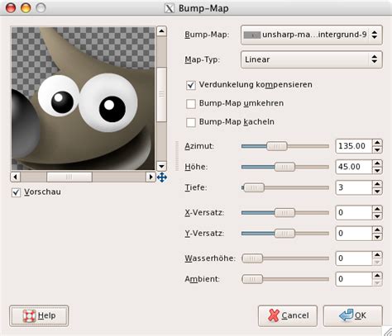Increase Höhe value with up spinner arrow
Screen dimensions: 392x336
click(x=377, y=163)
